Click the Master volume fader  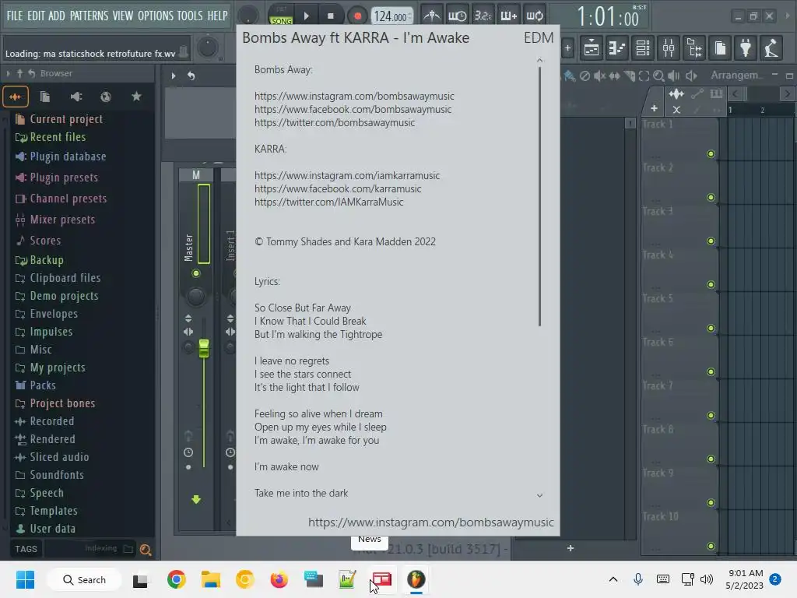(204, 349)
